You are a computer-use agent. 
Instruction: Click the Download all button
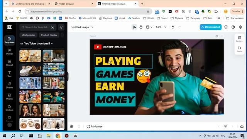pos(211,27)
